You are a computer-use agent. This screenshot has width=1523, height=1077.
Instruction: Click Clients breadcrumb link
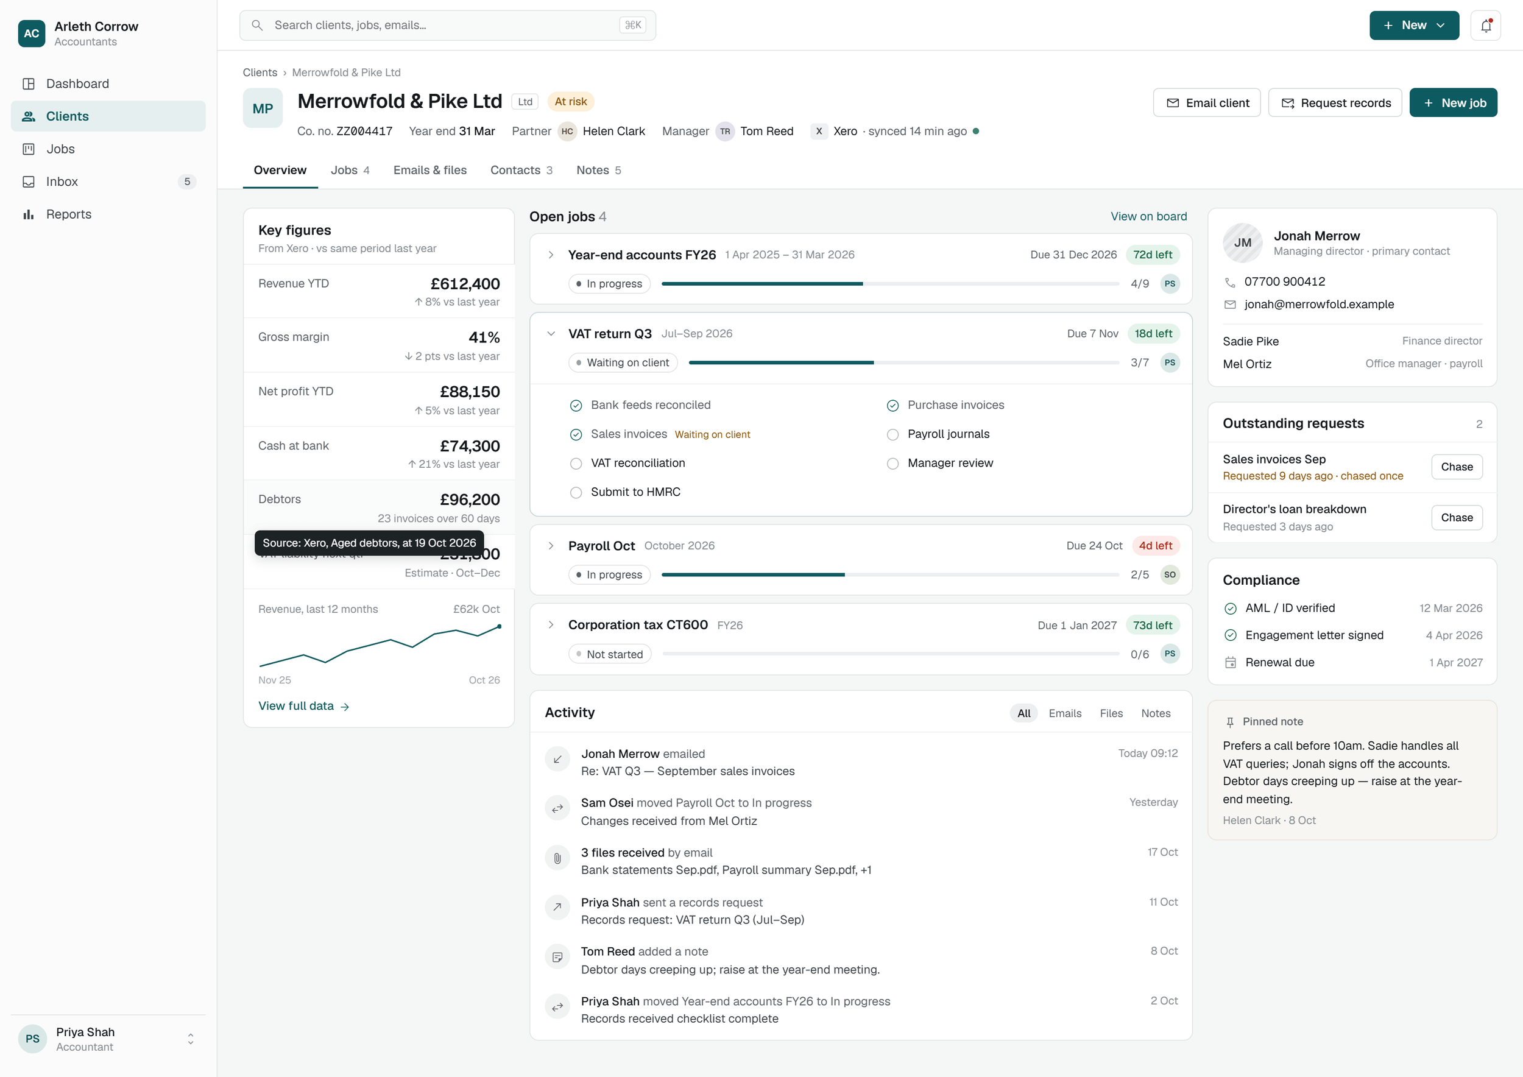[260, 72]
